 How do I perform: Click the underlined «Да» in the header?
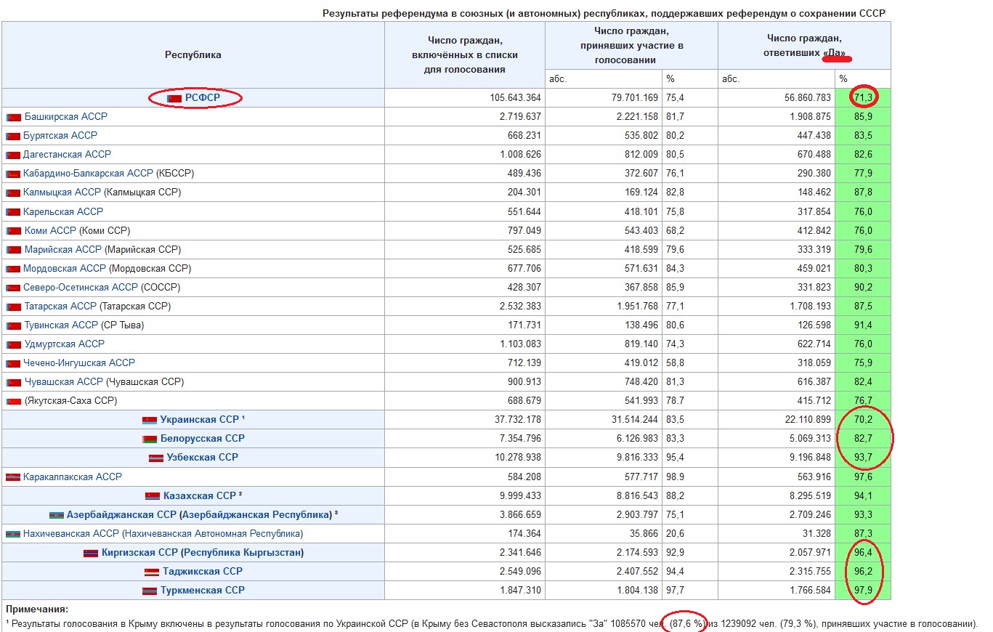point(837,53)
